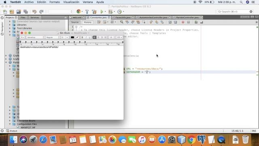This screenshot has width=259, height=146.
Task: Select center text alignment in TextEdit
Action: [x=98, y=37]
